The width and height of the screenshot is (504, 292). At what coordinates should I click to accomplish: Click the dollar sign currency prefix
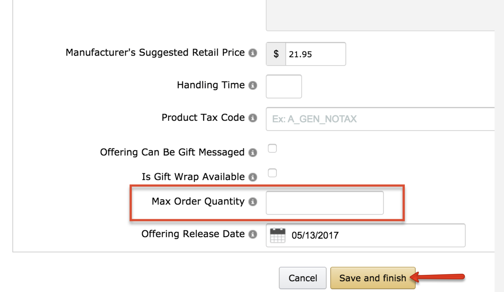[x=276, y=54]
